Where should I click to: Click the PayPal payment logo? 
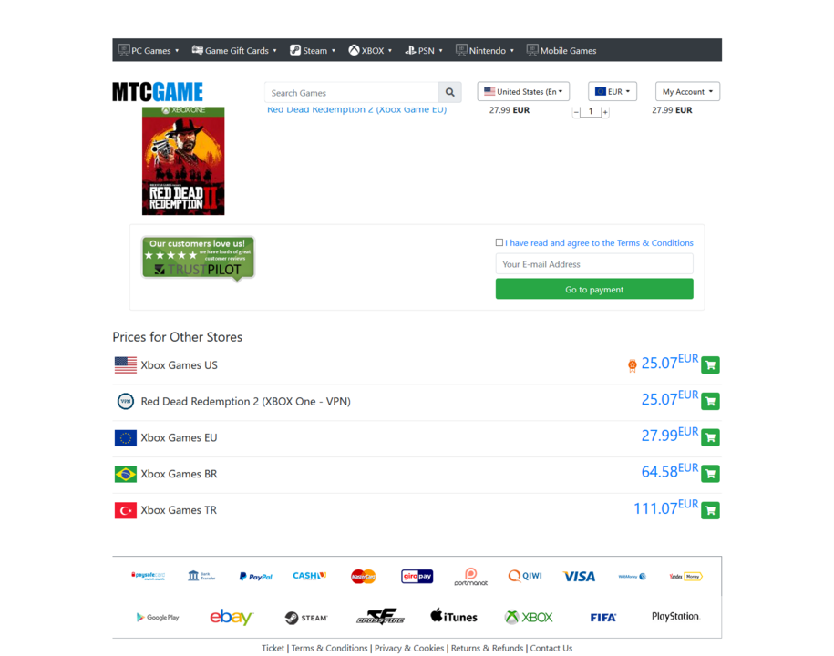256,576
